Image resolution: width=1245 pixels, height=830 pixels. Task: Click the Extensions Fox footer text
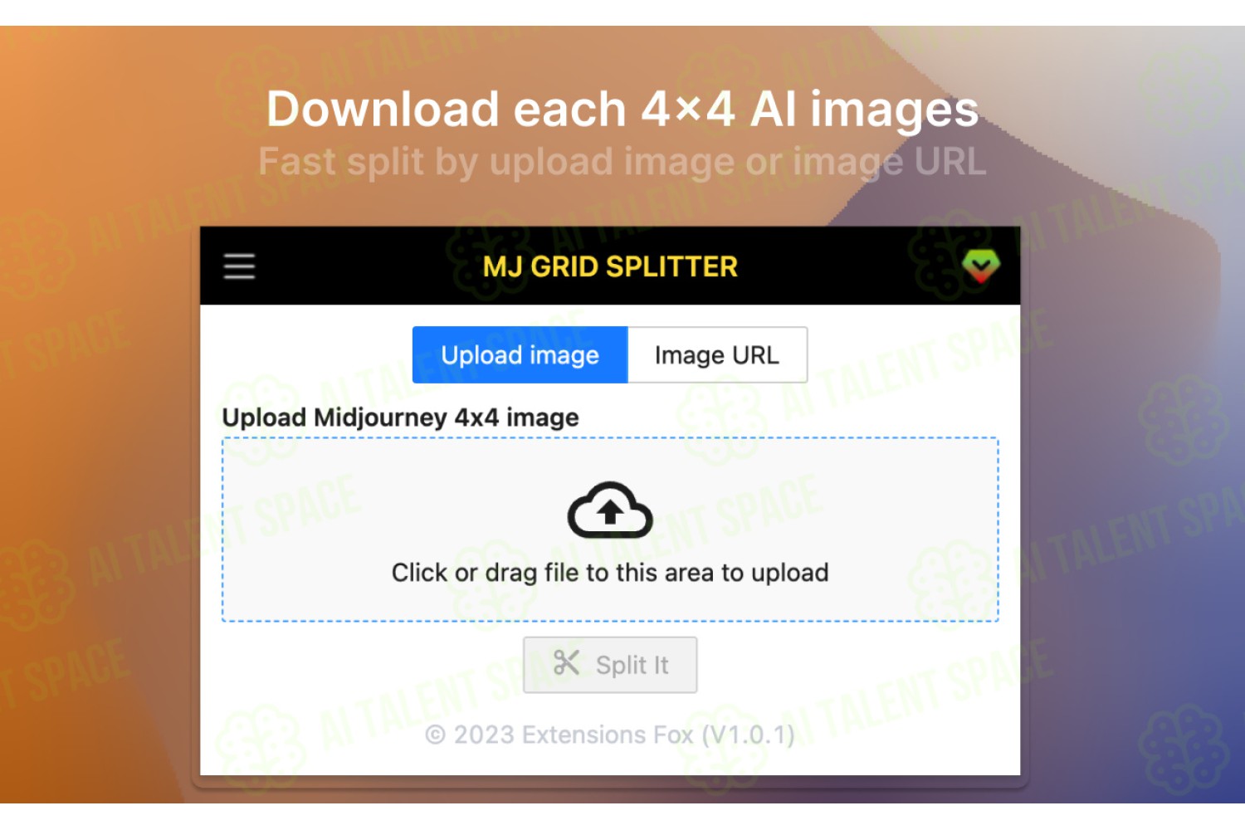coord(608,735)
